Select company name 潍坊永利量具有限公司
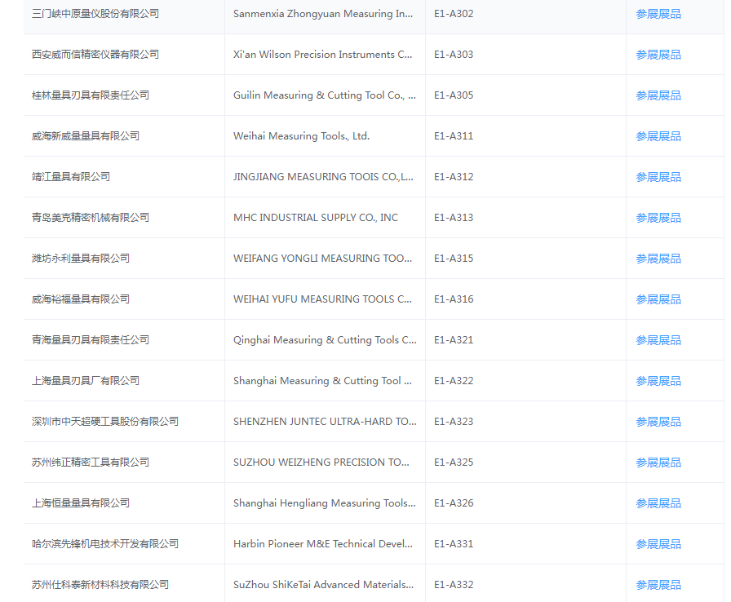 pos(81,258)
